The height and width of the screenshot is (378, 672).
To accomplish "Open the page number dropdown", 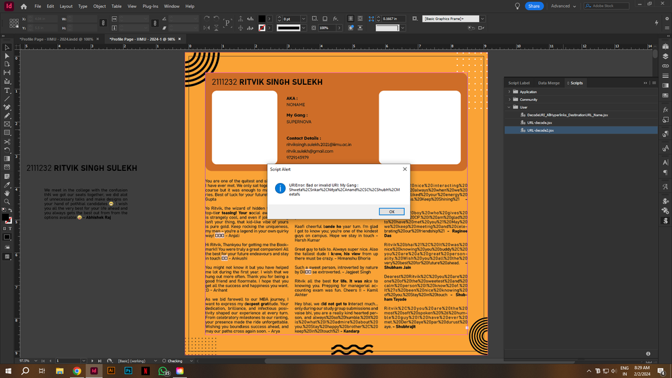I will coord(83,361).
